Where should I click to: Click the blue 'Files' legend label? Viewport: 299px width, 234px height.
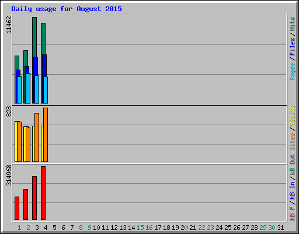292,47
